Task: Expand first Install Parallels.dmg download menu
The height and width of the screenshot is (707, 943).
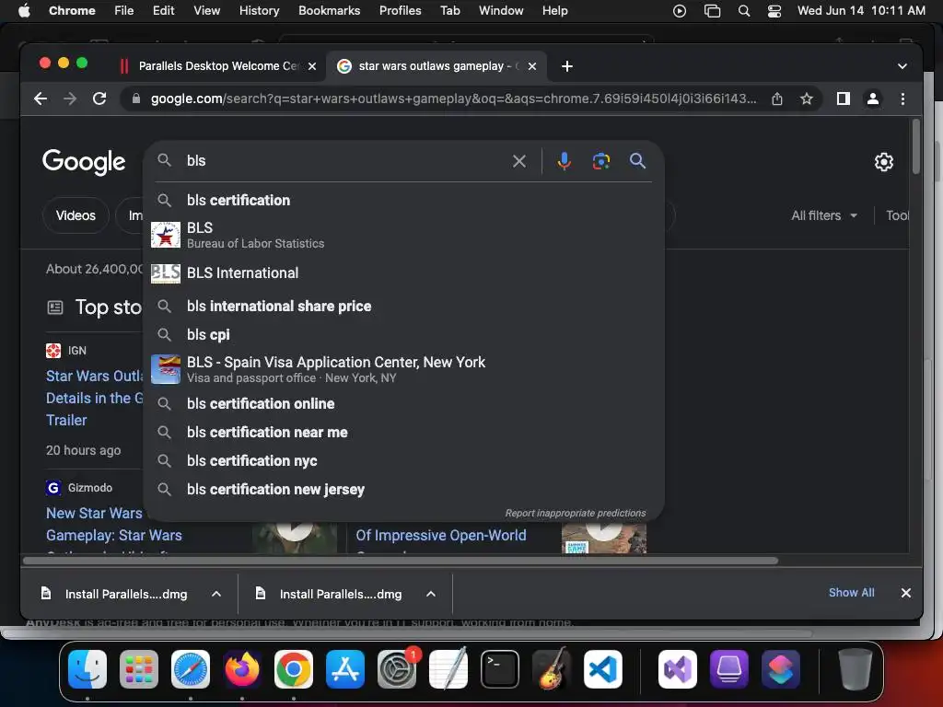Action: 215,594
